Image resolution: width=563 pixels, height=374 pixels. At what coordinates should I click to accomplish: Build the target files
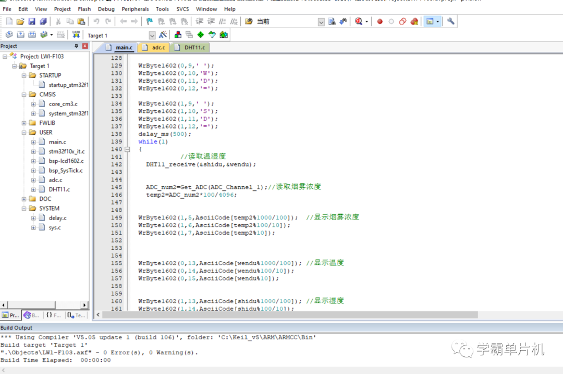[20, 35]
